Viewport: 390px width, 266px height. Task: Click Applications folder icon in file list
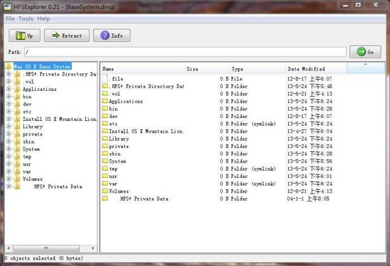105,101
